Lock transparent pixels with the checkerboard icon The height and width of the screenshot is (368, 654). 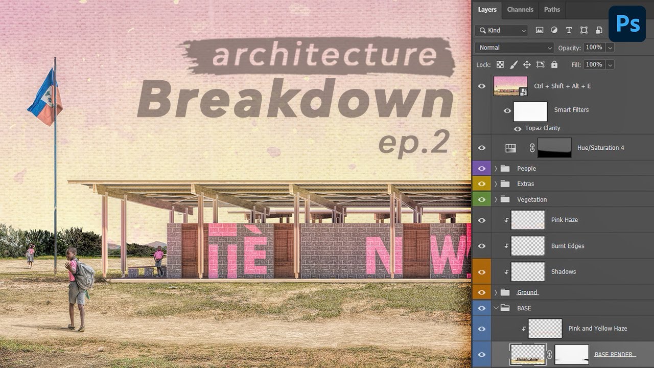click(x=500, y=64)
